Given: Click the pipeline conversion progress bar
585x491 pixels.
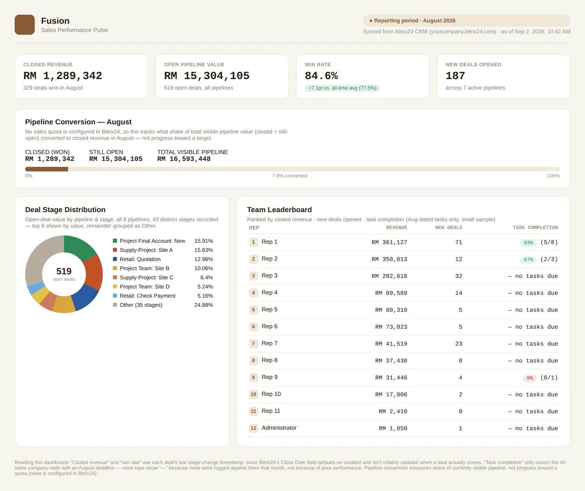Looking at the screenshot, I should click(292, 169).
